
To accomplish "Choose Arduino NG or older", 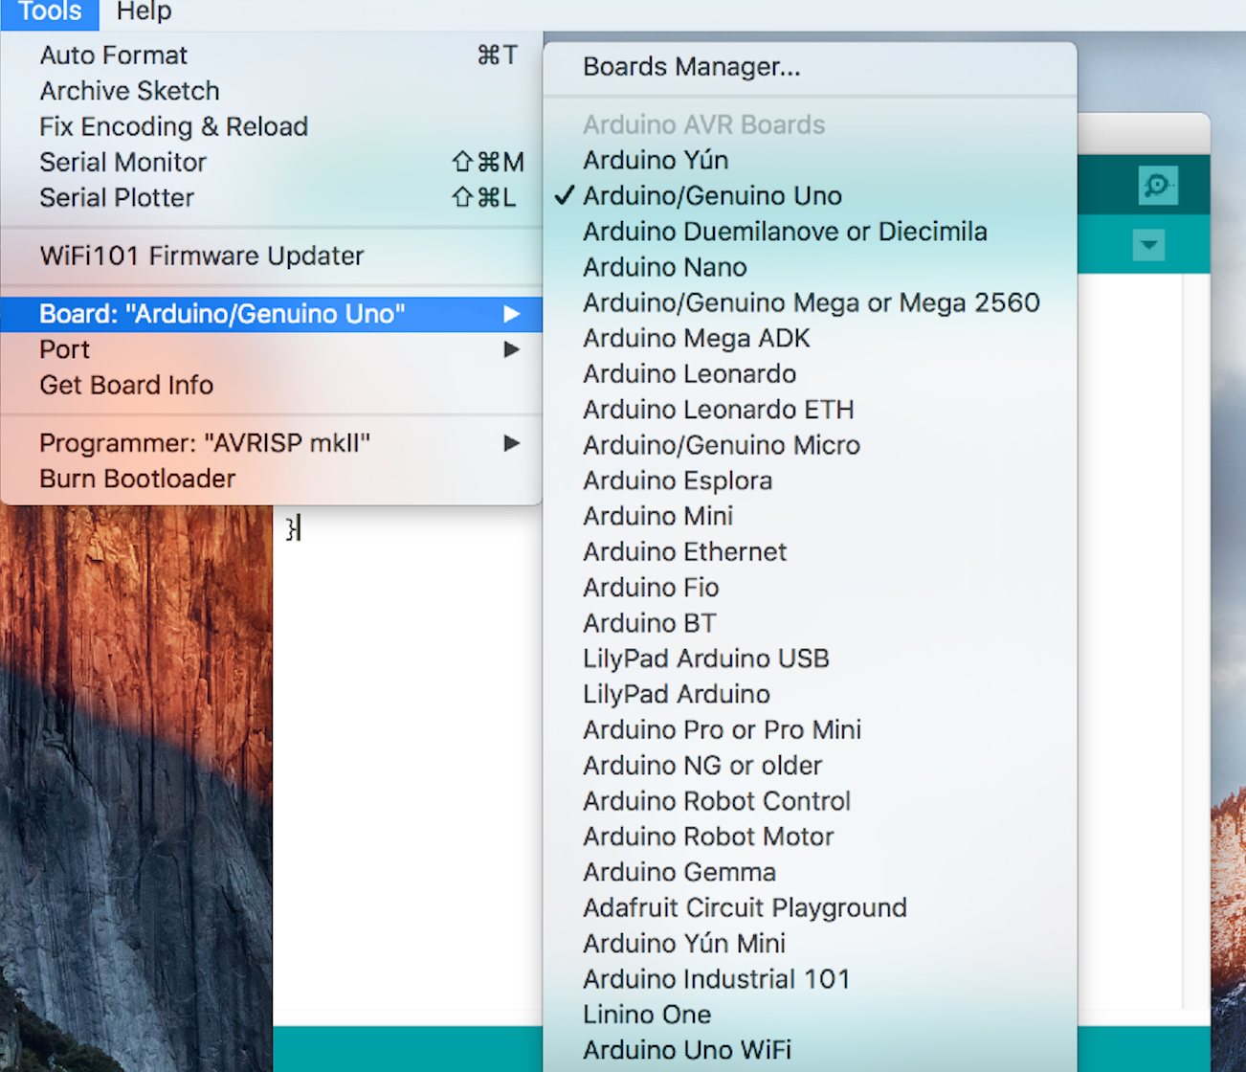I will tap(810, 766).
